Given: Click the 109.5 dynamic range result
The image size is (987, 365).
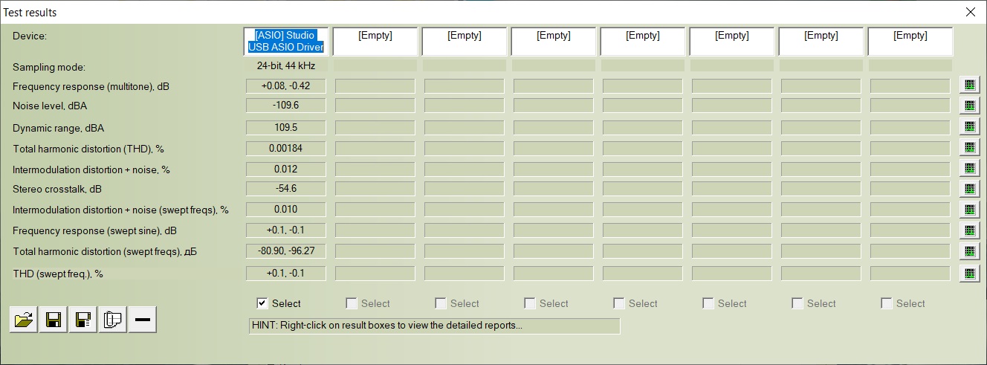Looking at the screenshot, I should 286,127.
